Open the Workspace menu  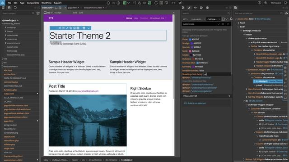coord(275,3)
